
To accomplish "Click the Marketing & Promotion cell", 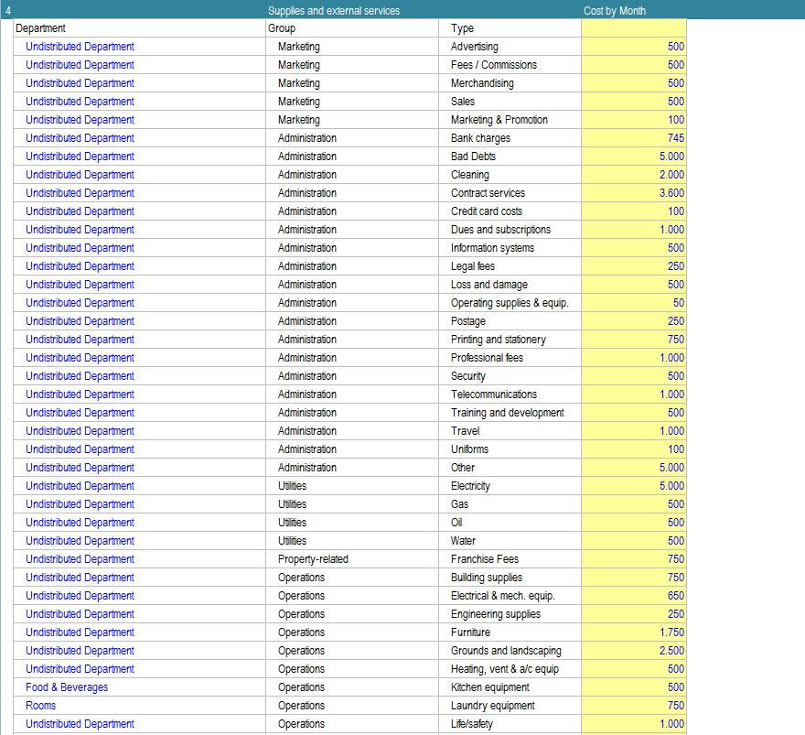I will click(x=510, y=120).
